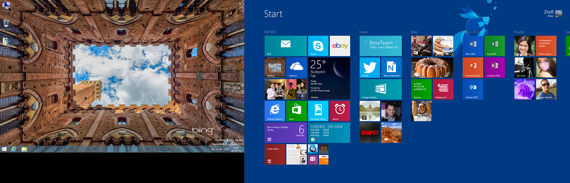
Task: Open the Bing Health & Fitness tile
Action: (x=443, y=46)
